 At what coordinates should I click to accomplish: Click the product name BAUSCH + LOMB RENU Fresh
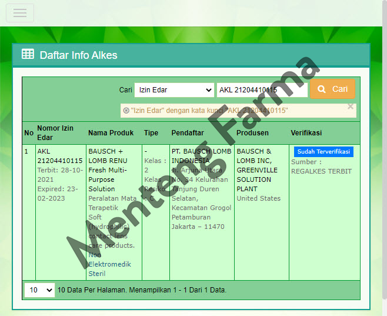pos(108,170)
